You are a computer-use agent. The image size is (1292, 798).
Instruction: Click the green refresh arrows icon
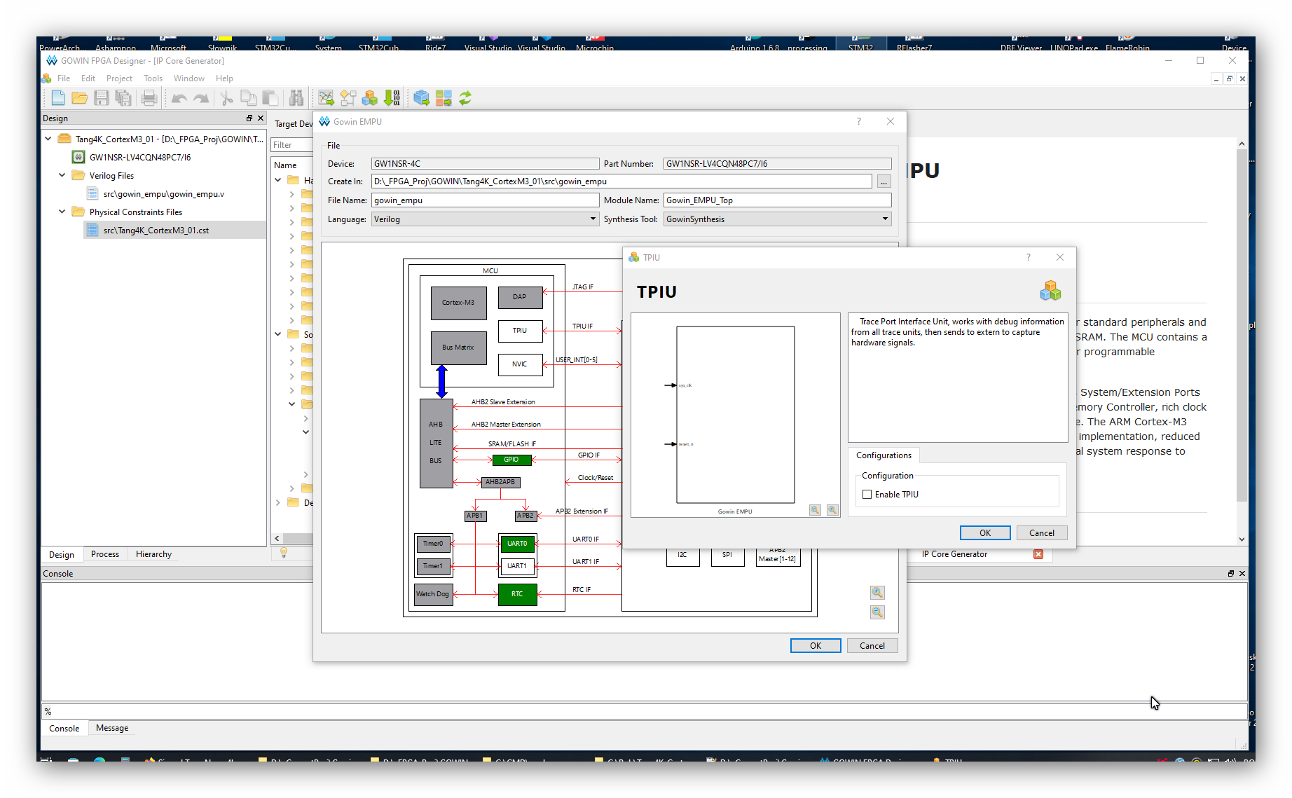pos(465,98)
